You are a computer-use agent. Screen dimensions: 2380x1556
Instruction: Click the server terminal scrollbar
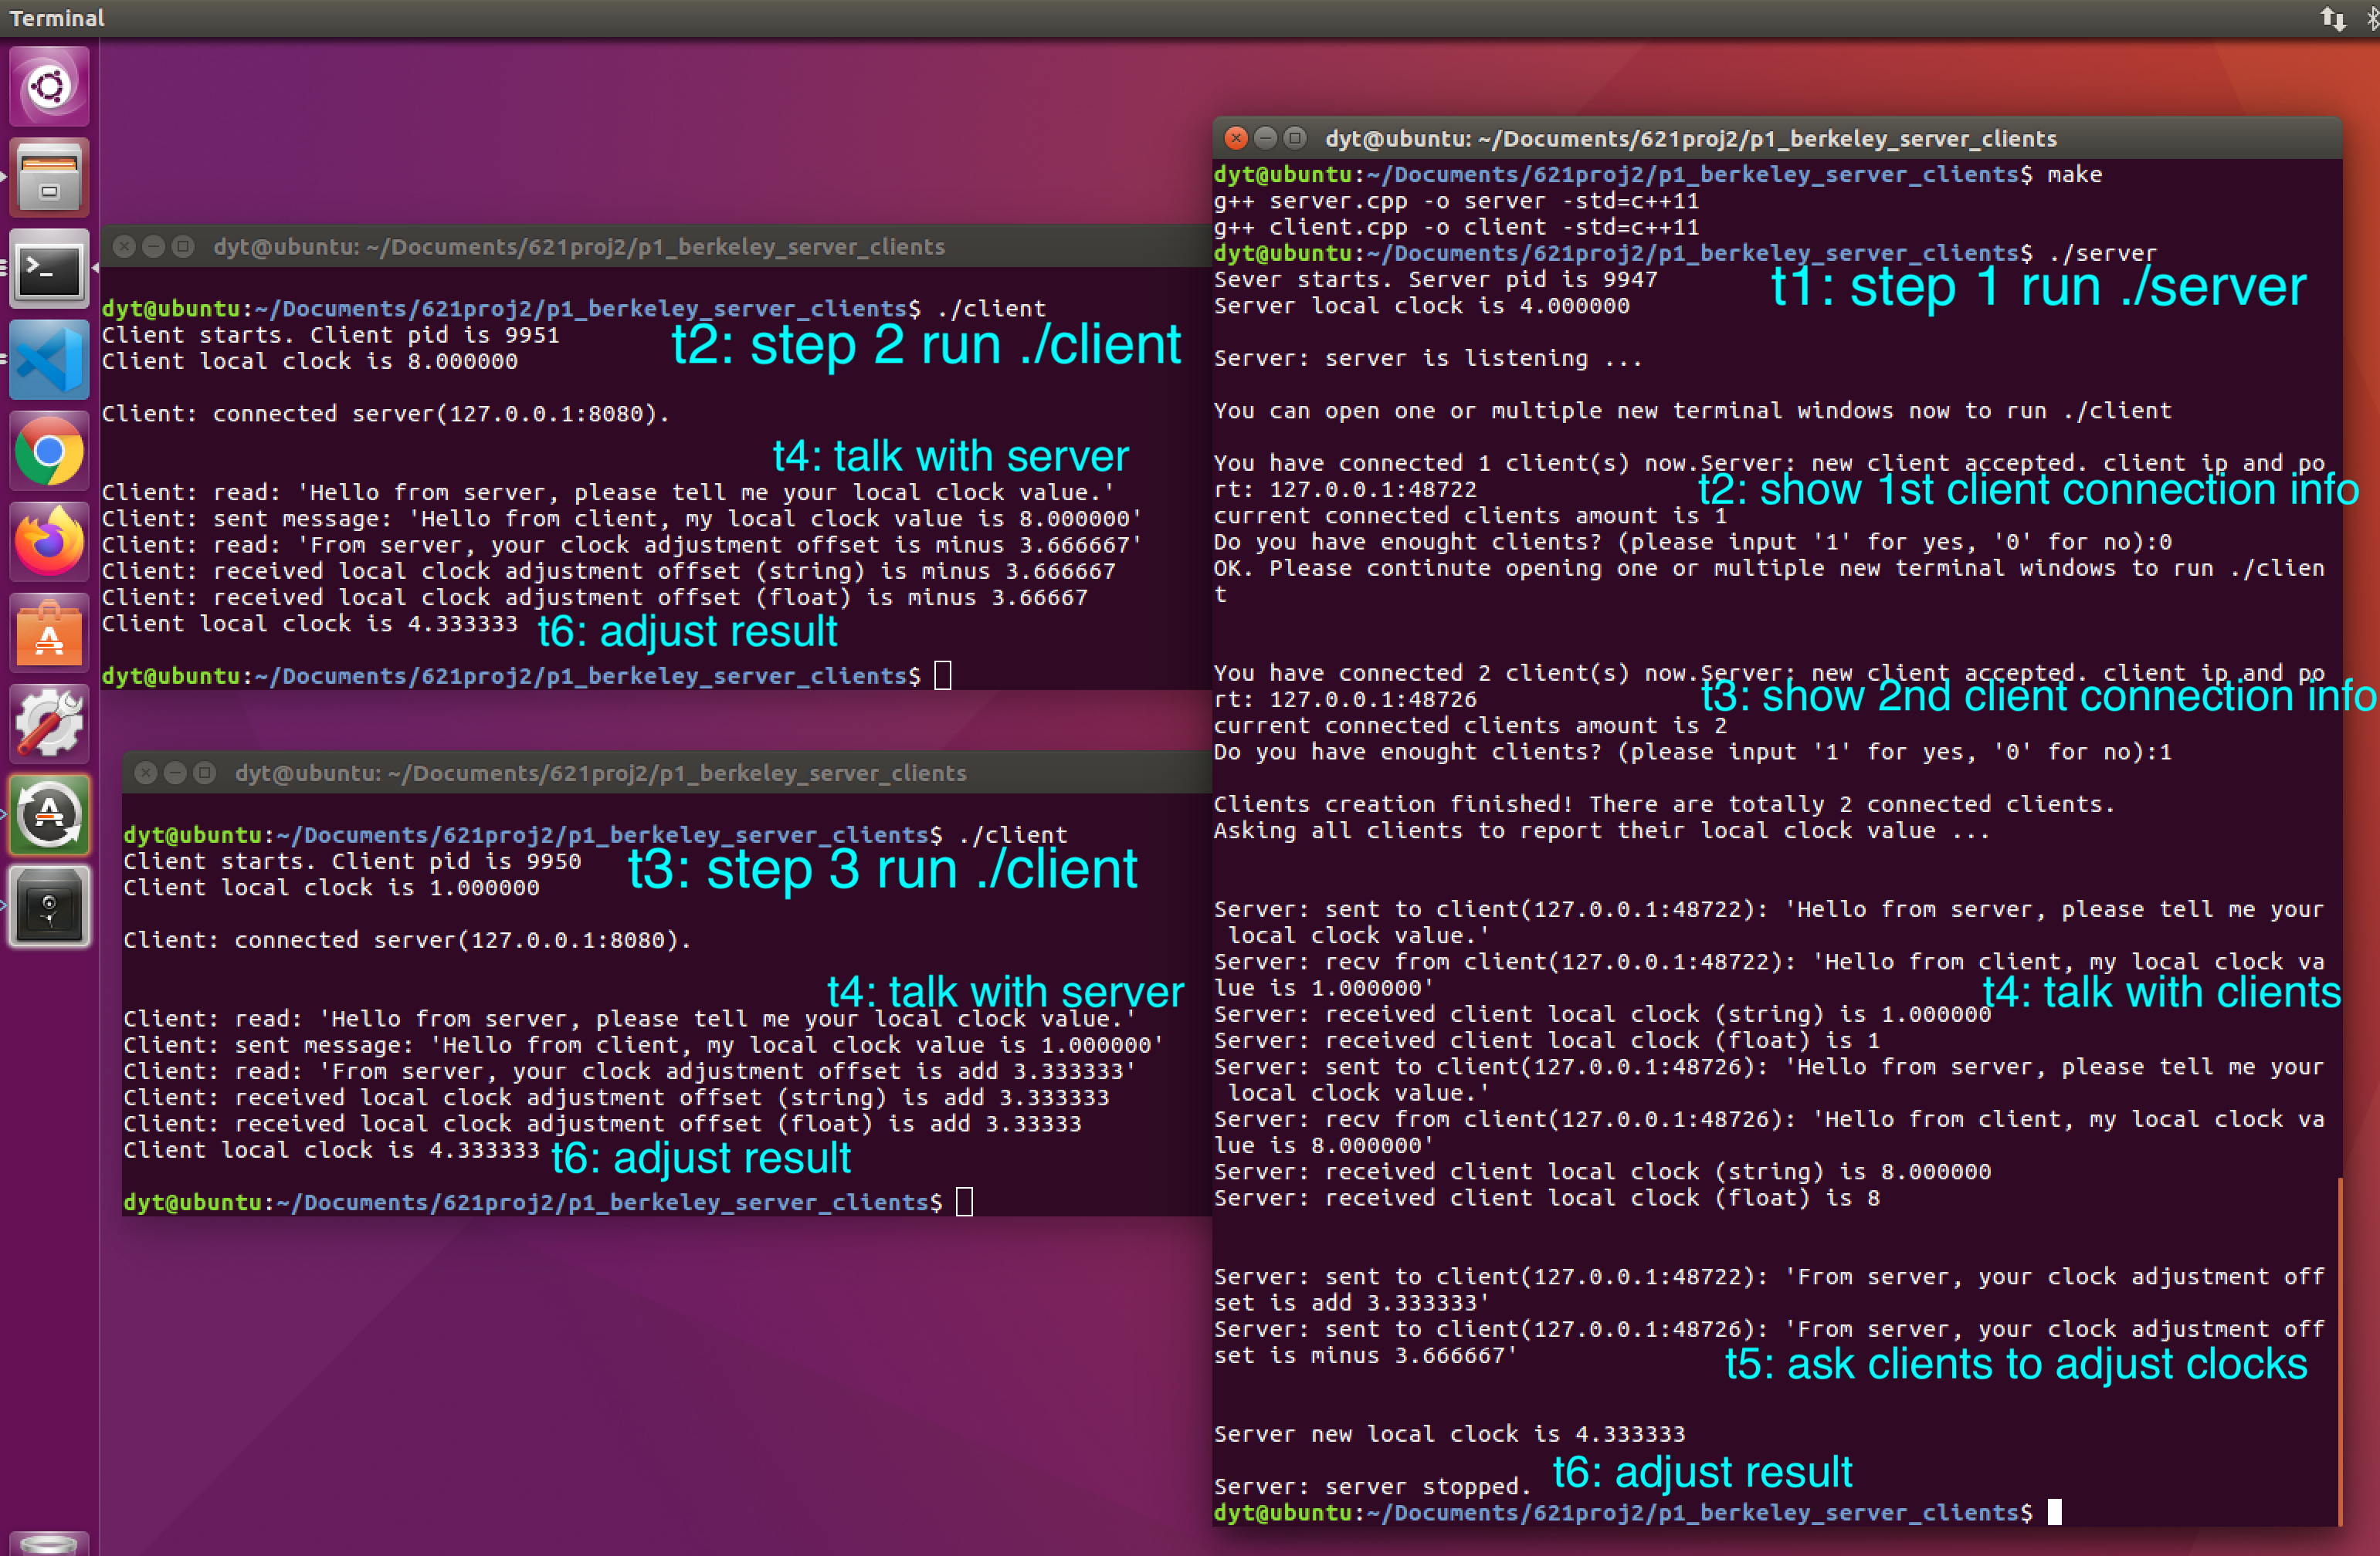(2340, 1349)
